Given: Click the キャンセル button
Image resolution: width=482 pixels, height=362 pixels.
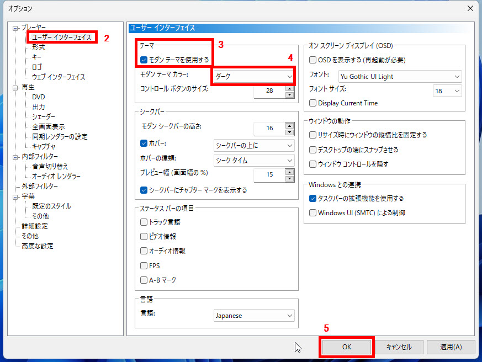Looking at the screenshot, I should (x=399, y=347).
